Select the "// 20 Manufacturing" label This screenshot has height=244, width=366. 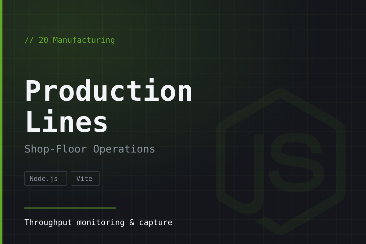[x=70, y=40]
